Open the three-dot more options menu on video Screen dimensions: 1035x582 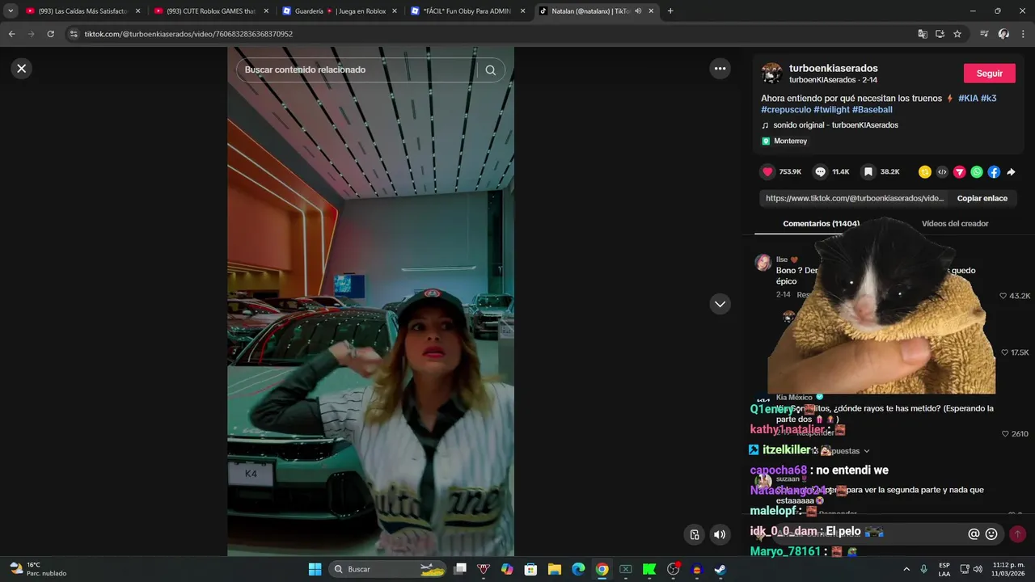tap(720, 69)
